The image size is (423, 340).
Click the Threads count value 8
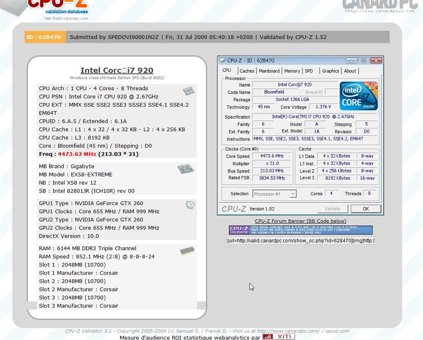pyautogui.click(x=369, y=193)
